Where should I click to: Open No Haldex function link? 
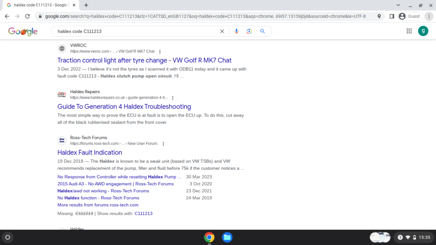[98, 198]
